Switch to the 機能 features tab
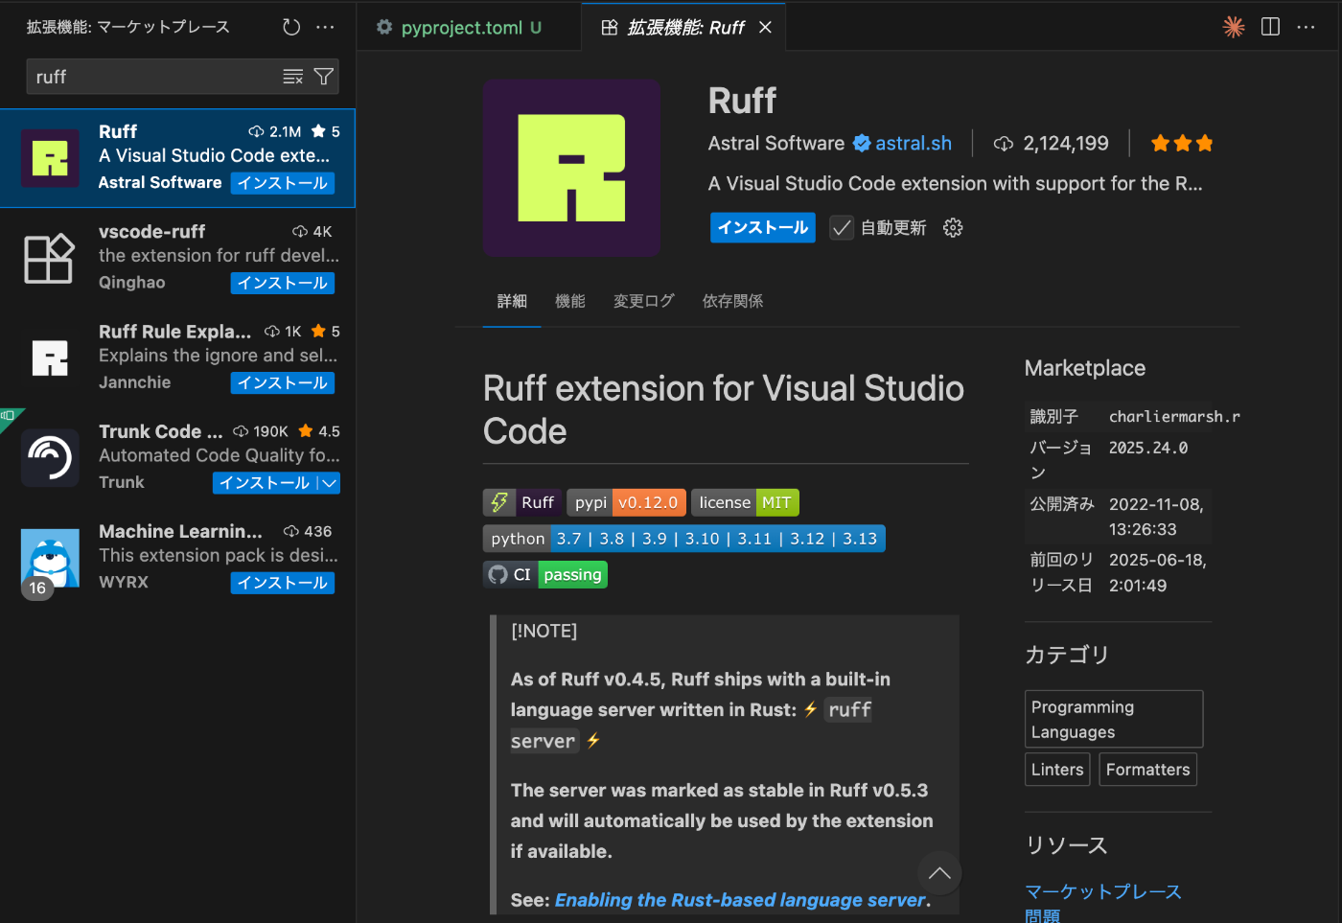 [569, 301]
